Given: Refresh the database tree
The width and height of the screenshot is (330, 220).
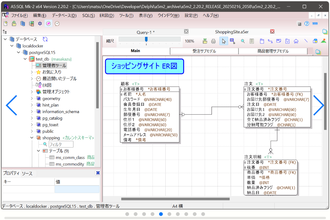Looking at the screenshot, I should click(45, 39).
